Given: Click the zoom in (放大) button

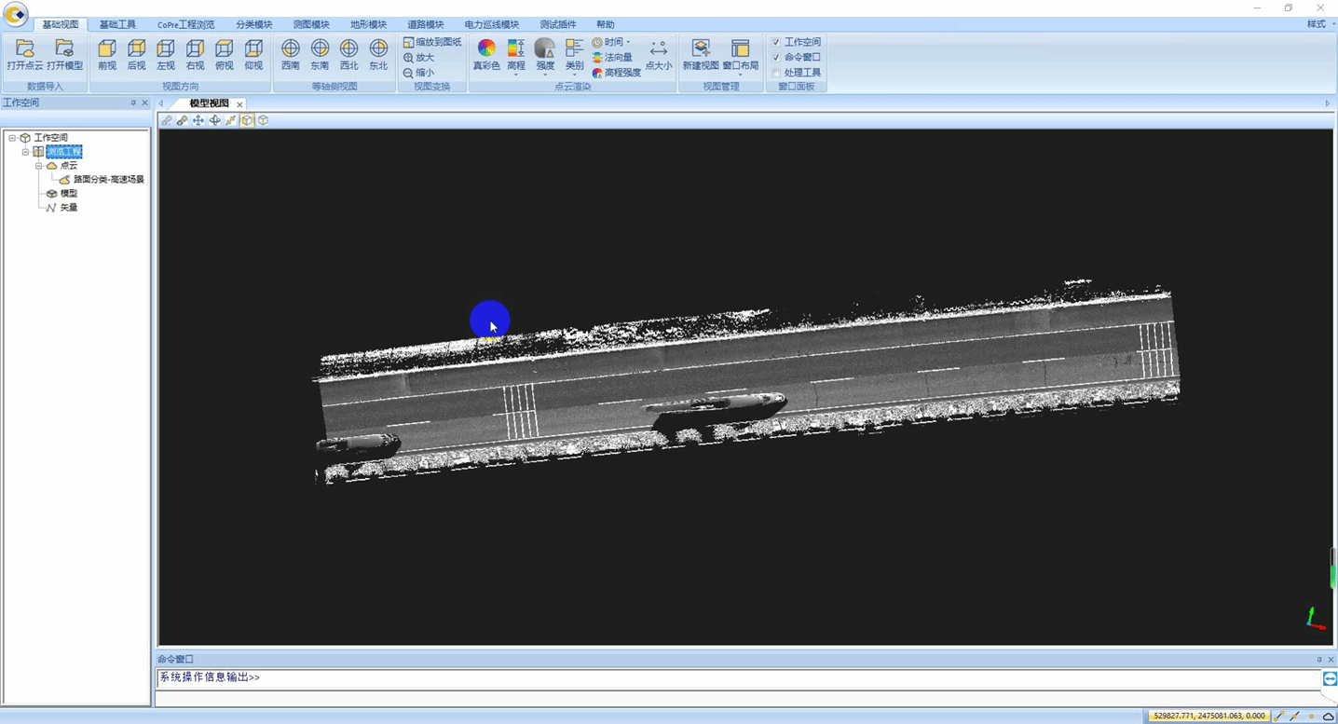Looking at the screenshot, I should pyautogui.click(x=419, y=57).
